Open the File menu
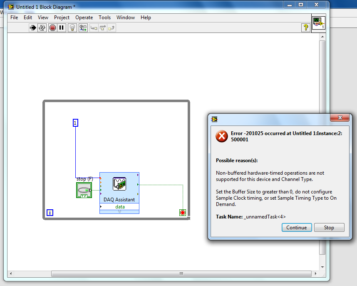This screenshot has height=286, width=357. 14,18
